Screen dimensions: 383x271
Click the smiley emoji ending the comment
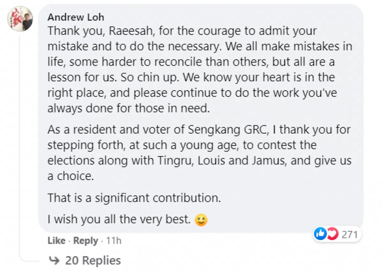click(x=201, y=220)
